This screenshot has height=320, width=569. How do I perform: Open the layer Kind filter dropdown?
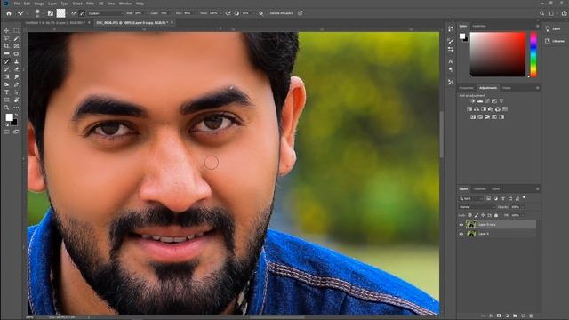[471, 198]
